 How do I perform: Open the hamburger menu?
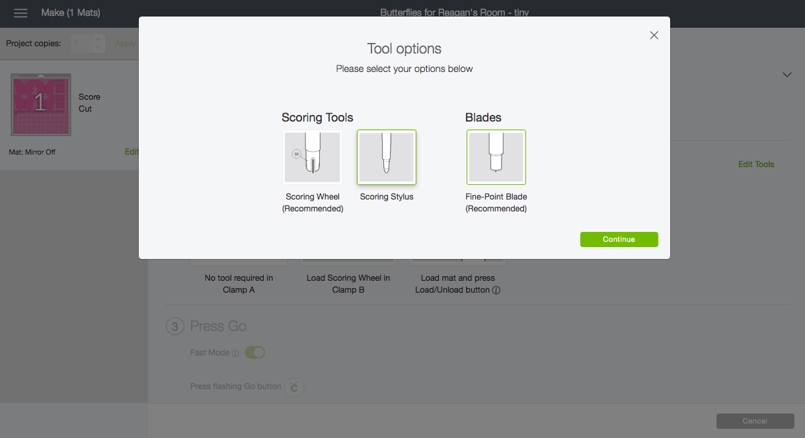20,13
